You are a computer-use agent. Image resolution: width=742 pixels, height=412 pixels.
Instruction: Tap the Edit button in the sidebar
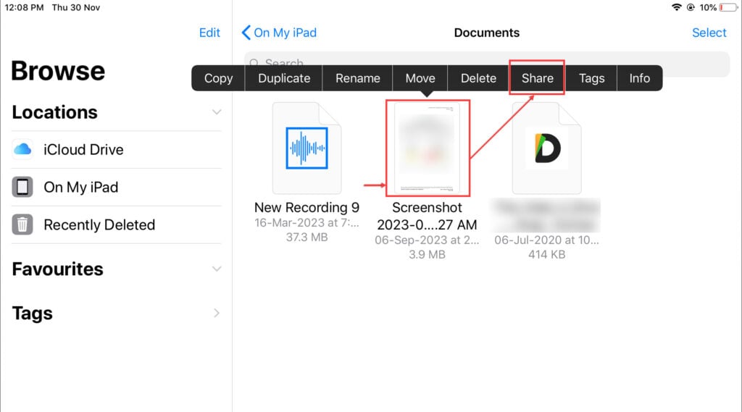(209, 33)
